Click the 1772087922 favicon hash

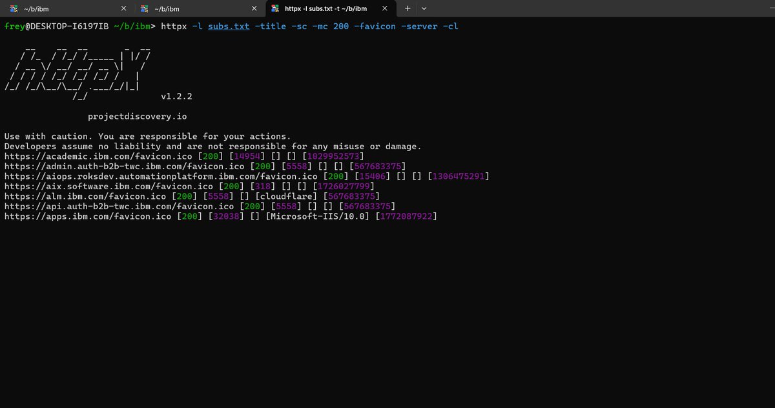pos(406,216)
